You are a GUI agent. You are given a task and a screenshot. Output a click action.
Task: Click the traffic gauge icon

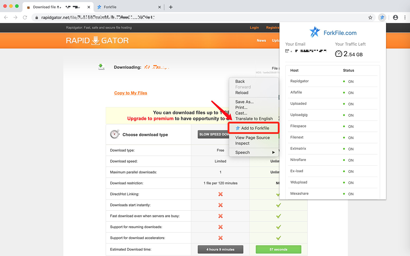click(x=339, y=54)
